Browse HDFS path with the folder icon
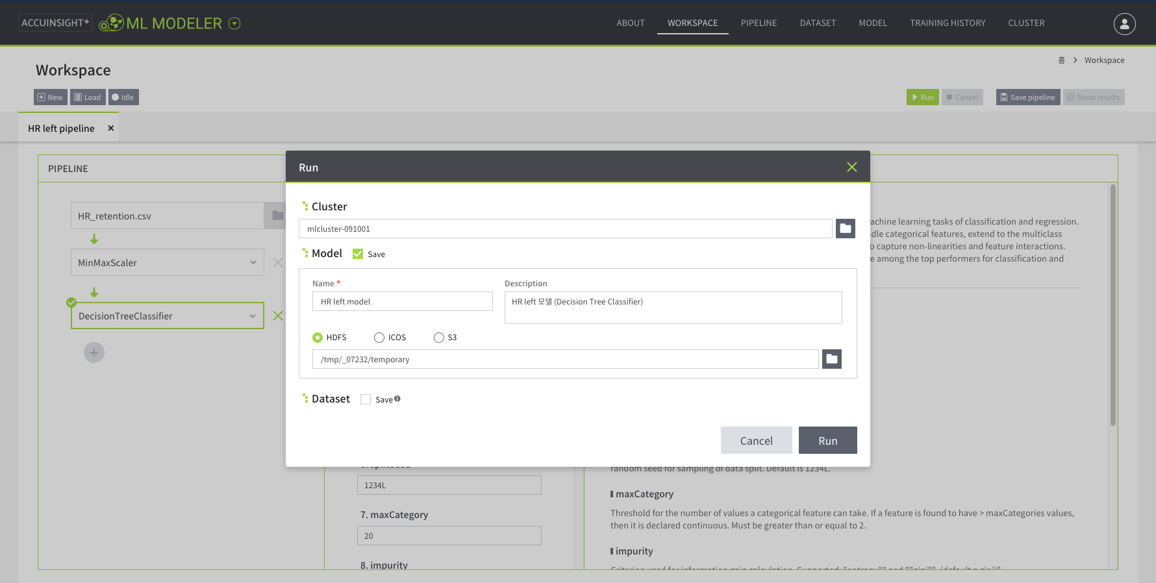The height and width of the screenshot is (583, 1156). pyautogui.click(x=831, y=359)
